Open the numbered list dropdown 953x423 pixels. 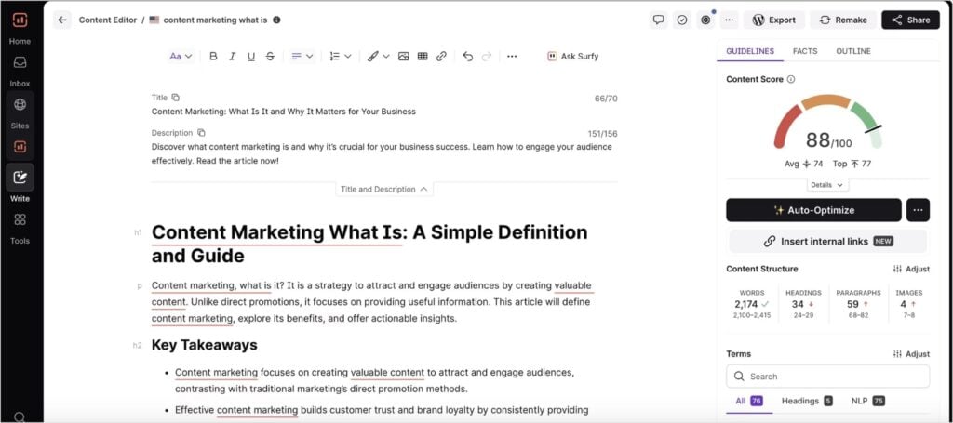click(341, 57)
